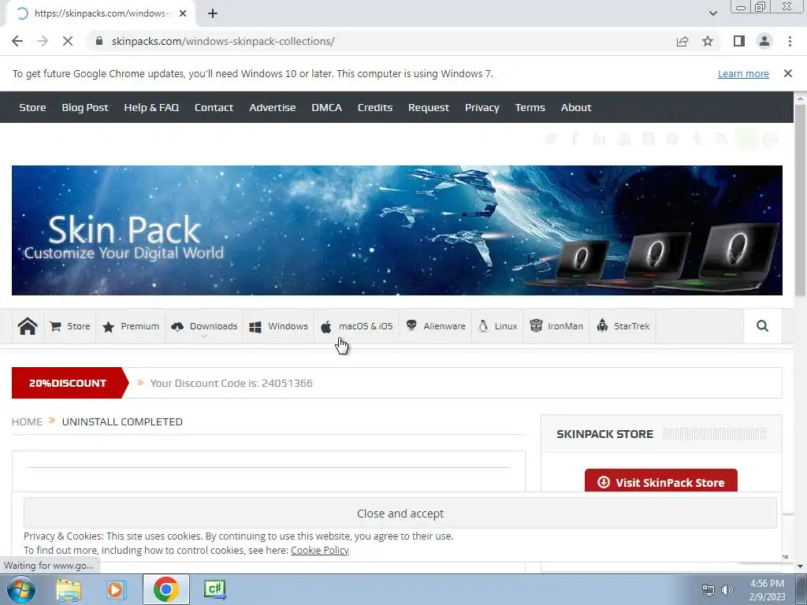Click the page vertical scrollbar

[800, 201]
